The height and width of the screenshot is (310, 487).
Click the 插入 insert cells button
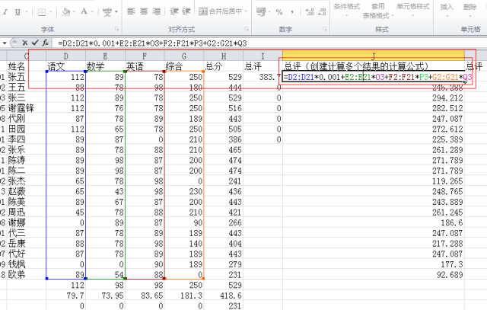(447, 6)
